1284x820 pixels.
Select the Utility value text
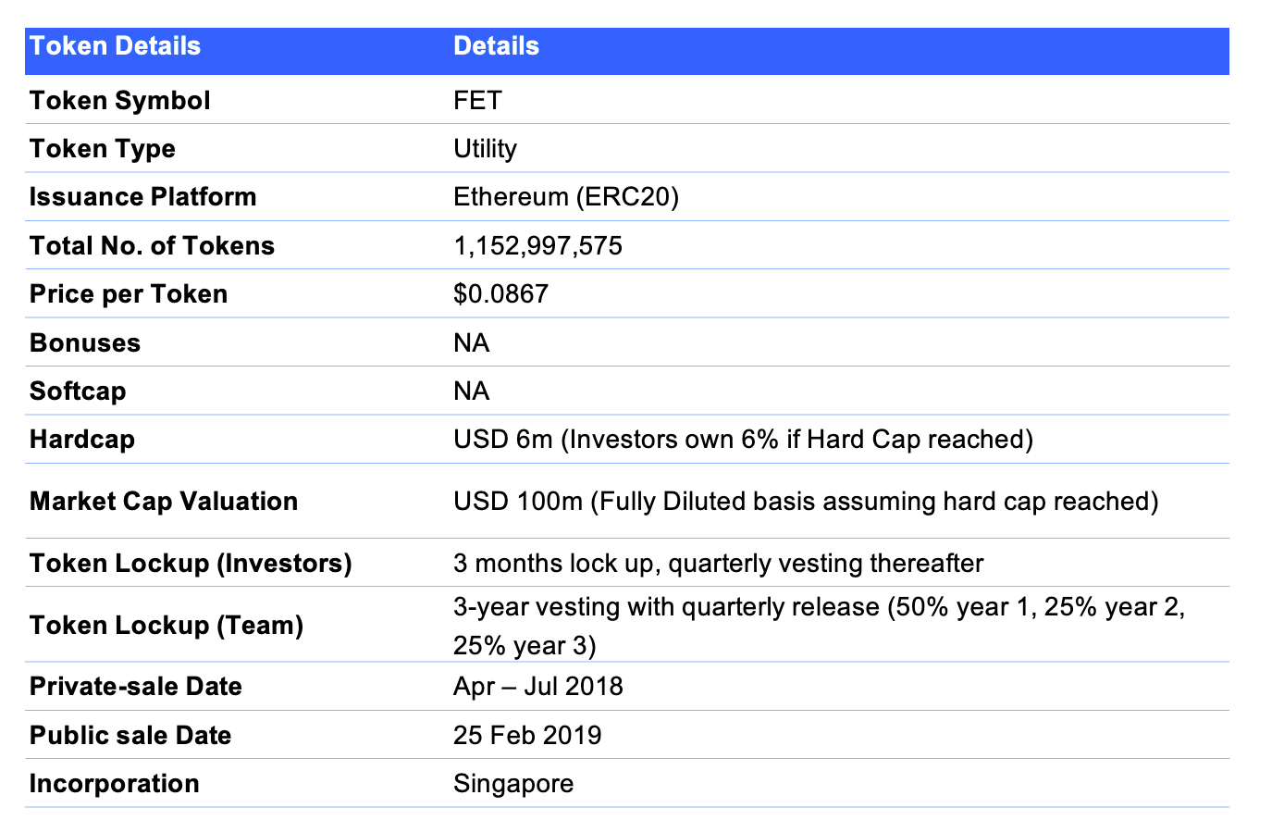(x=485, y=148)
